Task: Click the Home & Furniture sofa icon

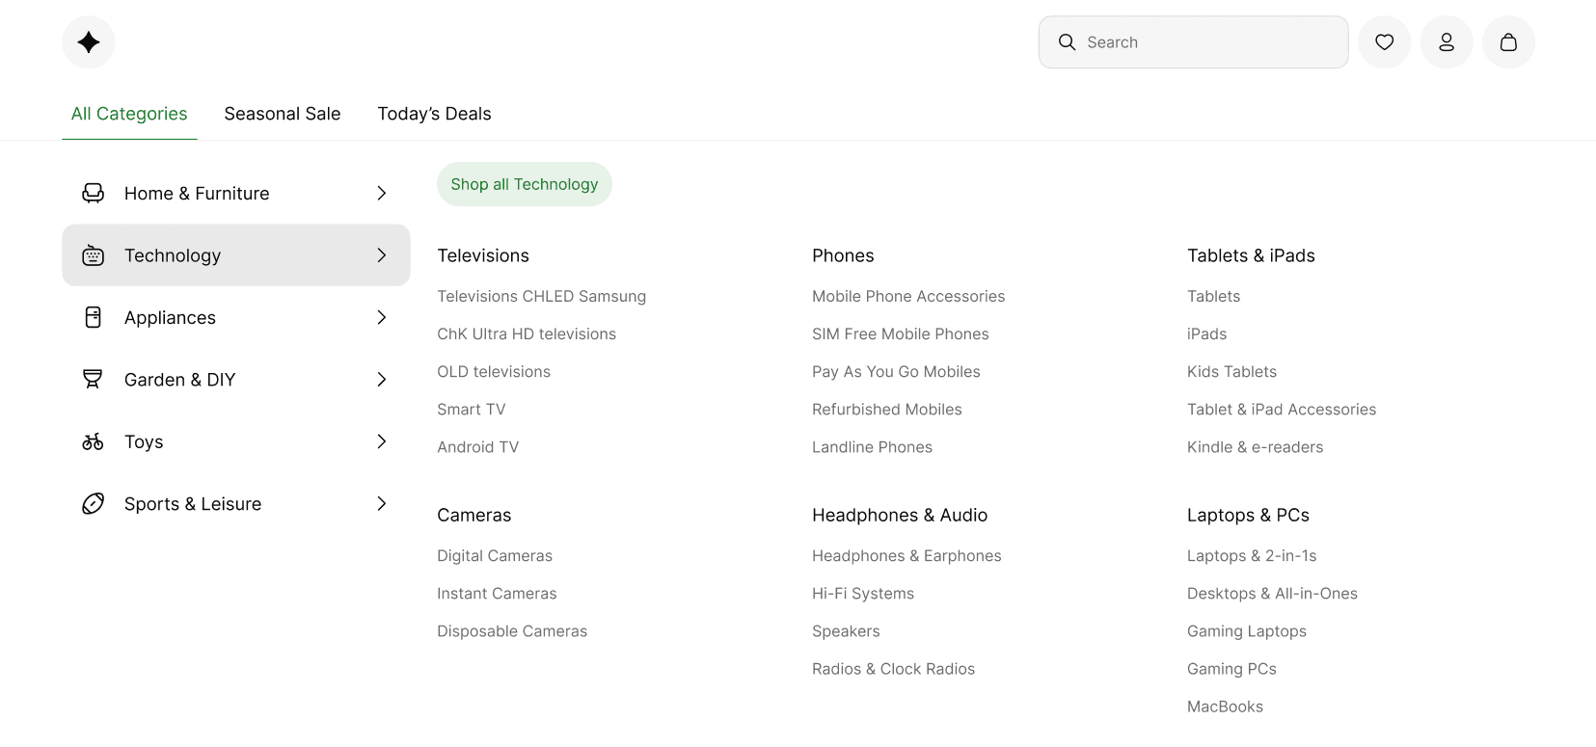Action: point(93,193)
